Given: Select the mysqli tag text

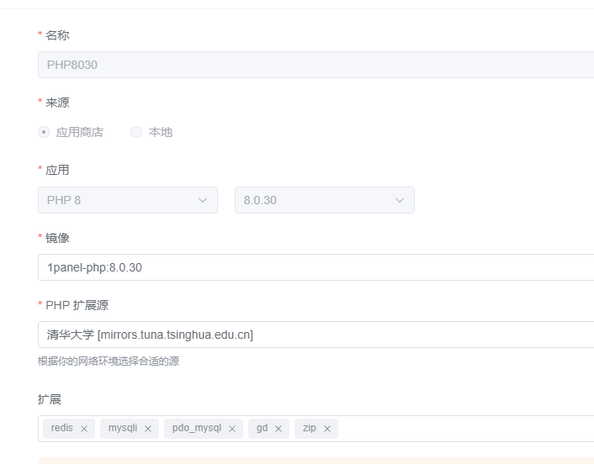Looking at the screenshot, I should pyautogui.click(x=123, y=428).
